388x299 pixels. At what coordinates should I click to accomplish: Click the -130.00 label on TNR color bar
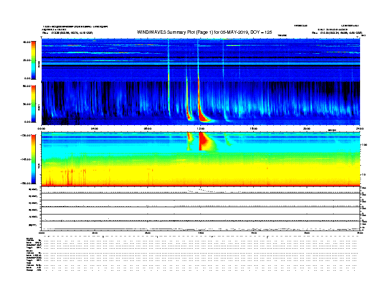[26, 135]
